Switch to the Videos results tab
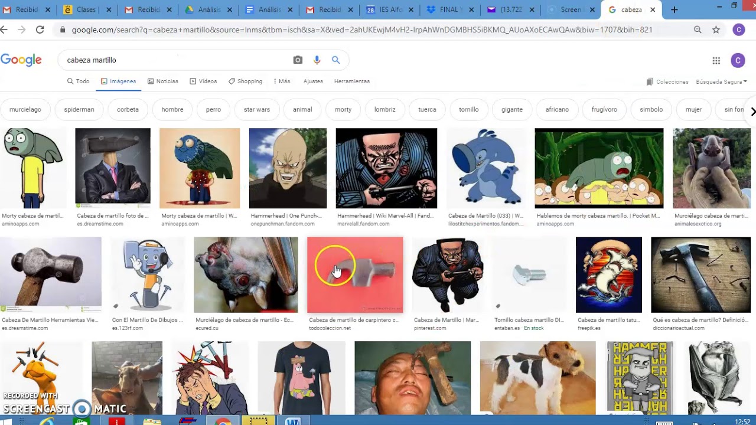 tap(203, 81)
